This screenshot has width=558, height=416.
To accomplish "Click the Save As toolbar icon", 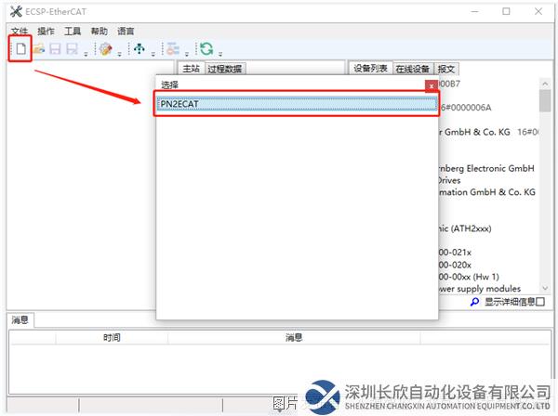I will pos(73,49).
